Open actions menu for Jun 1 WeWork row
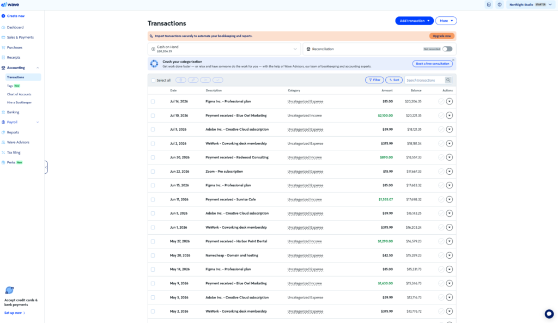This screenshot has height=323, width=558. [450, 227]
